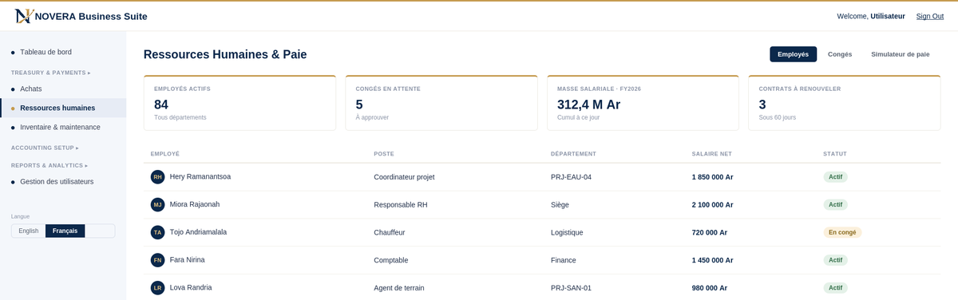Select employee name Miora Rajaonah

(195, 204)
